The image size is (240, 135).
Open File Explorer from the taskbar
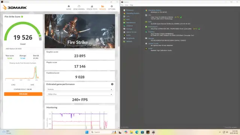coord(131,132)
